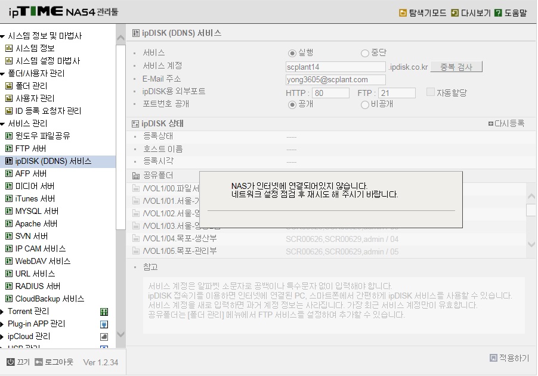538x376 pixels.
Task: Click the 다시등록 link
Action: point(506,123)
